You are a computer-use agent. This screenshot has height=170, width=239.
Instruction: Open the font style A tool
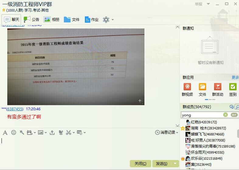(5, 132)
